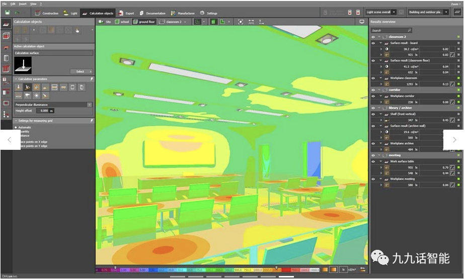Open Settings gear in top toolbar
The height and width of the screenshot is (279, 465).
208,13
